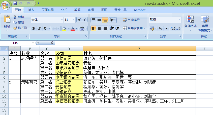Click the insert function fx button
This screenshot has width=213, height=115.
click(52, 43)
